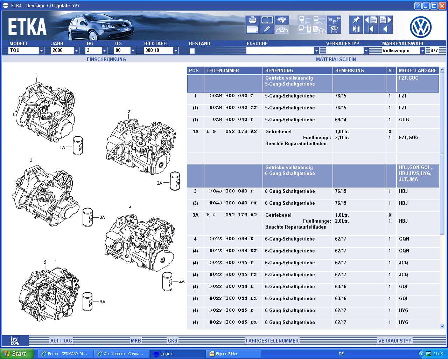Click parts list scrollbar down arrow
The height and width of the screenshot is (359, 448).
(442, 326)
